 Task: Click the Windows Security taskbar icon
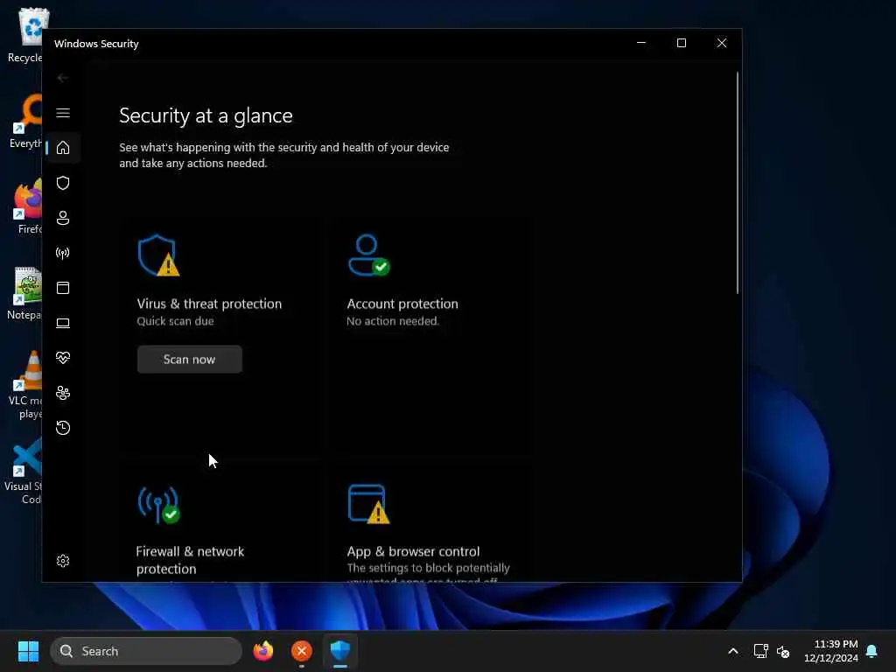pos(340,651)
